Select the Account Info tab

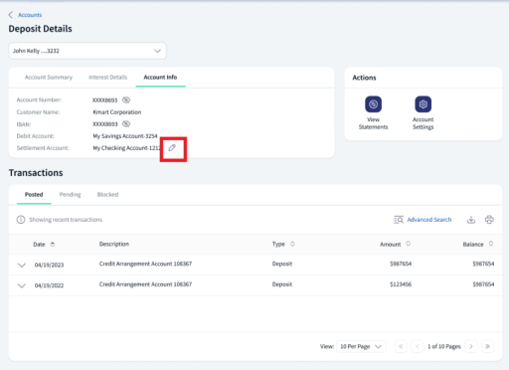pyautogui.click(x=160, y=78)
